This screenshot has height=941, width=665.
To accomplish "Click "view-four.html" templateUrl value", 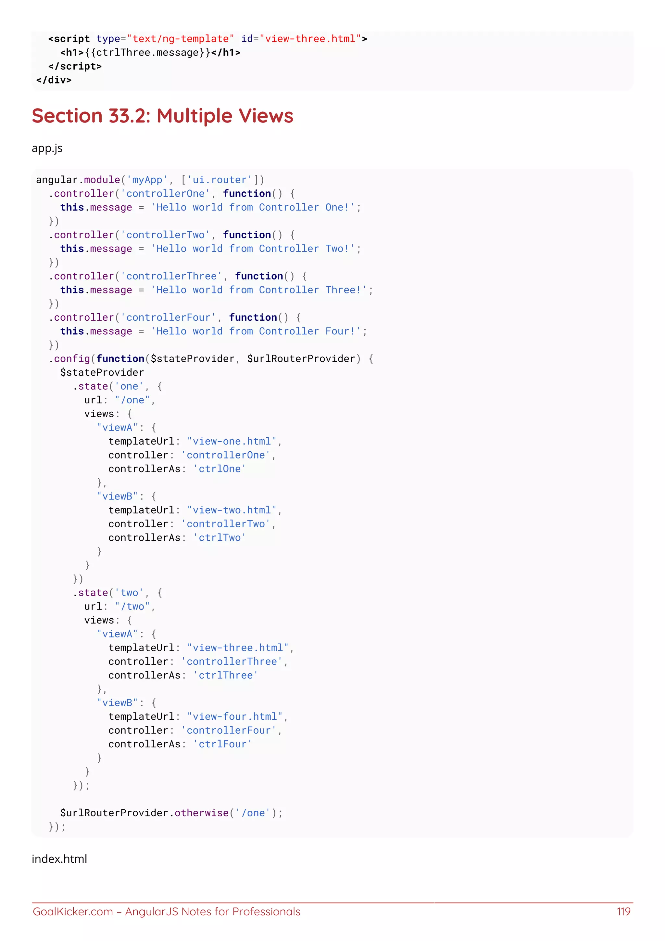I will 235,716.
